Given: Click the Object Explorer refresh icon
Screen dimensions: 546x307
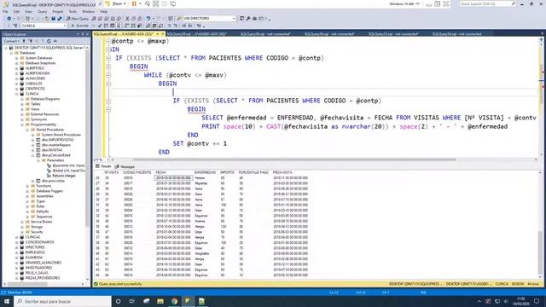Looking at the screenshot, I should 49,41.
